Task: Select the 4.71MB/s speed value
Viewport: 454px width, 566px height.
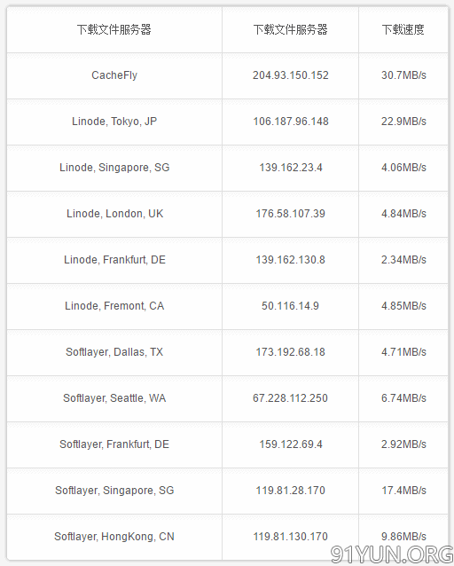Action: [x=403, y=352]
